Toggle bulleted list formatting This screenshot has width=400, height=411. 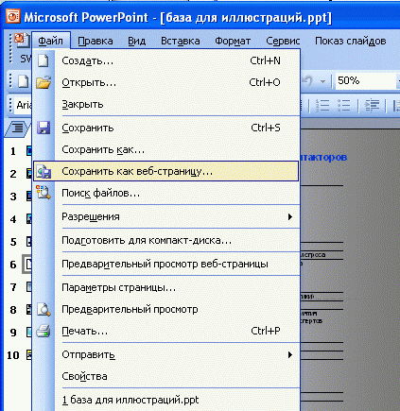click(x=343, y=106)
